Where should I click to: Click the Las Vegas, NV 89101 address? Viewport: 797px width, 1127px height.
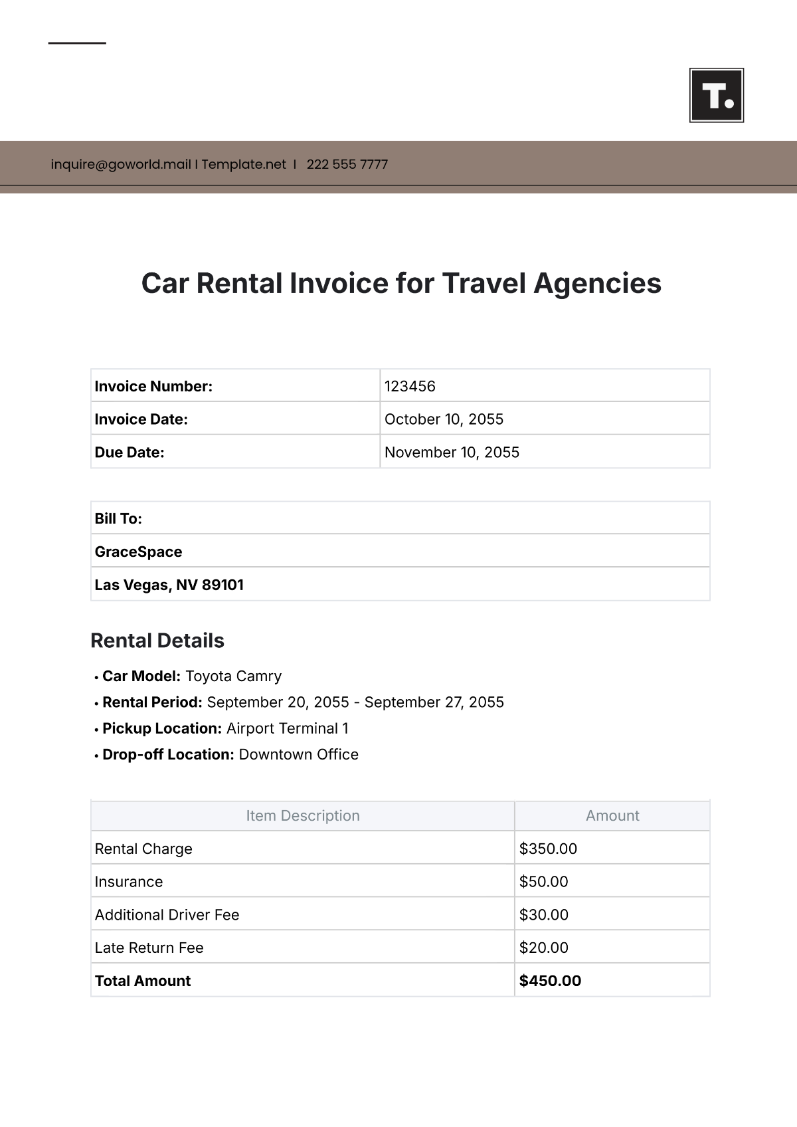[169, 585]
